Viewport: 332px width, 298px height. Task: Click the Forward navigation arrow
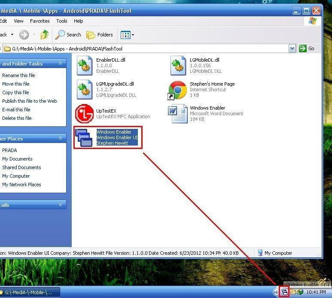pyautogui.click(x=24, y=35)
